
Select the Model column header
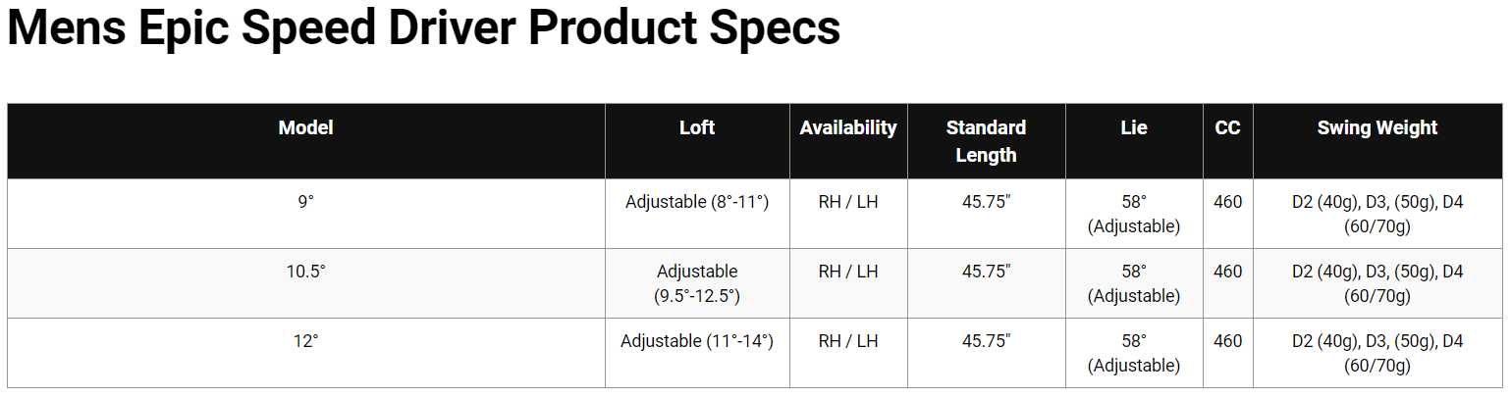click(305, 128)
